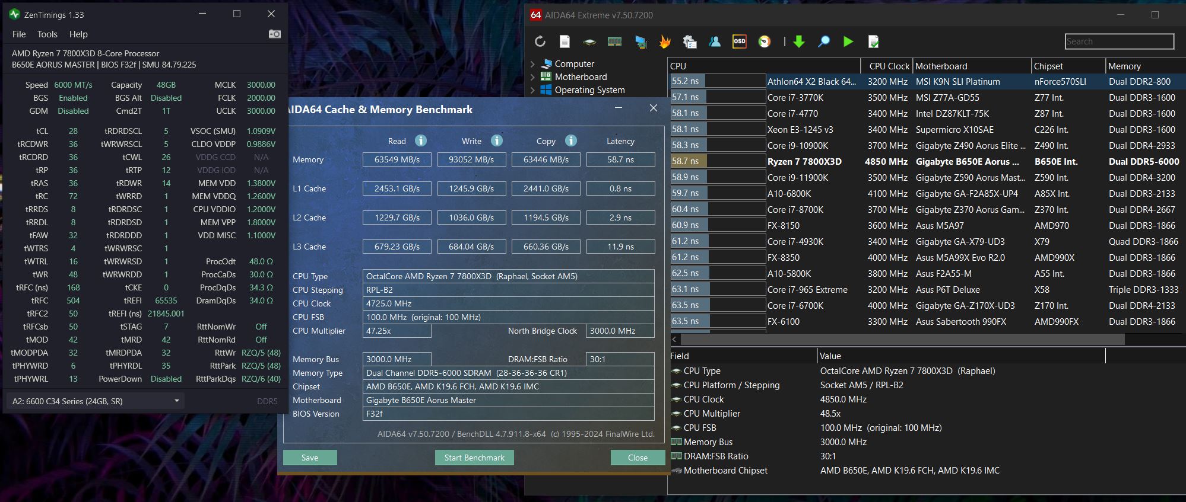Click the Value column header
1186x502 pixels.
(x=961, y=356)
